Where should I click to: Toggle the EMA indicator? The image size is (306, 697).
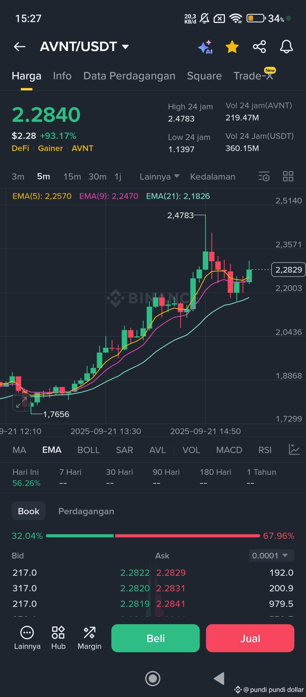52,450
